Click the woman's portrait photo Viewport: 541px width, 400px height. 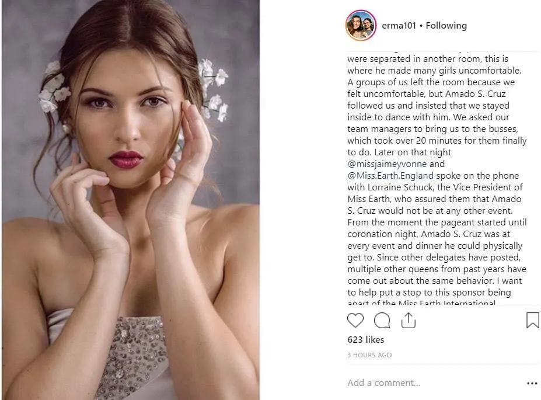131,200
